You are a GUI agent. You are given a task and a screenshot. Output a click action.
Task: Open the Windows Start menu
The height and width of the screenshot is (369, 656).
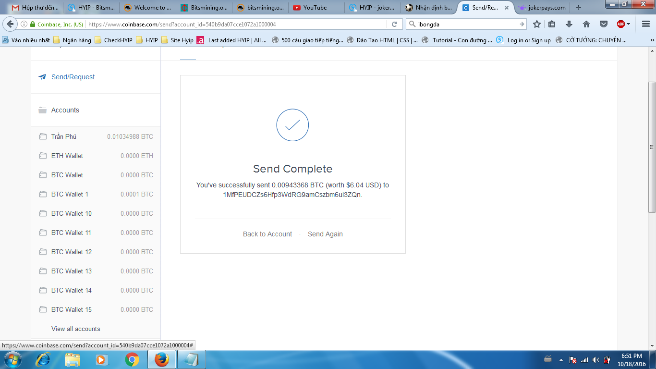point(12,359)
